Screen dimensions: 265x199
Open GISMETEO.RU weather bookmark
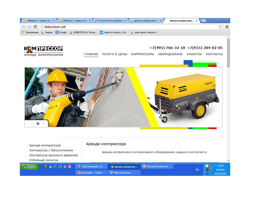(x=83, y=32)
